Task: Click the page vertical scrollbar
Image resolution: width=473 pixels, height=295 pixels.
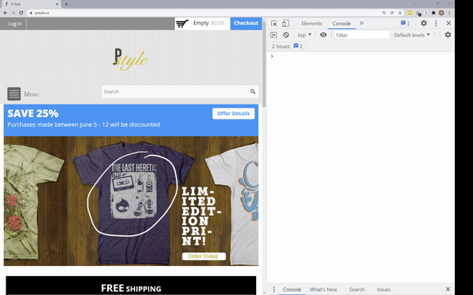Action: coord(264,64)
